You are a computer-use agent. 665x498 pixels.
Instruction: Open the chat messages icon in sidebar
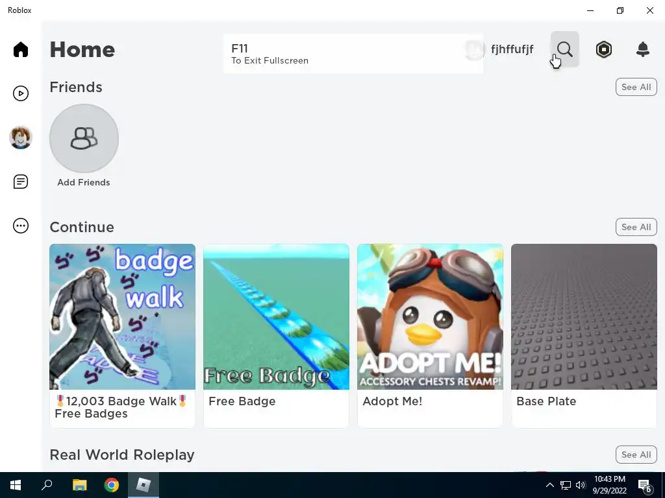click(20, 182)
